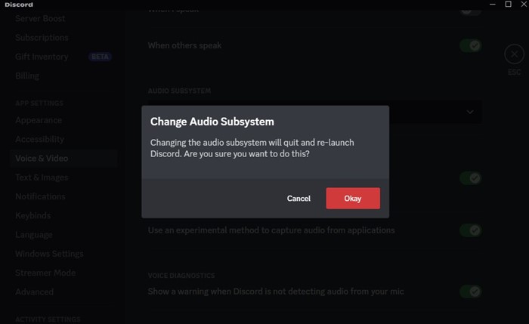Close the Discord window
Viewport: 529px width, 324px height.
(524, 4)
